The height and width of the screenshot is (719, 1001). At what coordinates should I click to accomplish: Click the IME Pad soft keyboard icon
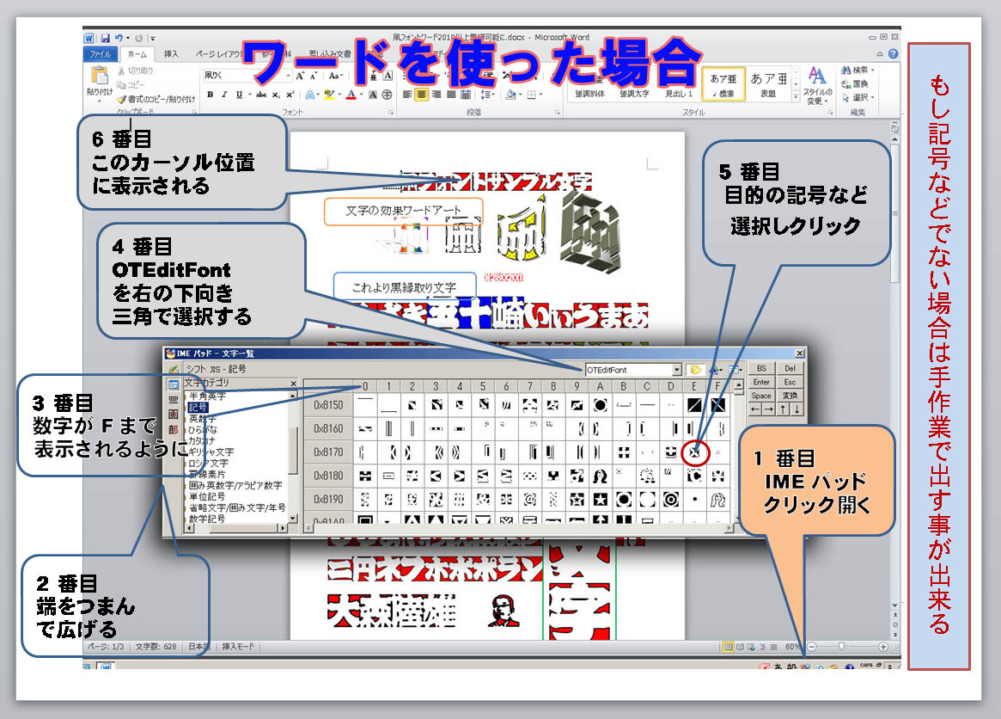pyautogui.click(x=173, y=399)
